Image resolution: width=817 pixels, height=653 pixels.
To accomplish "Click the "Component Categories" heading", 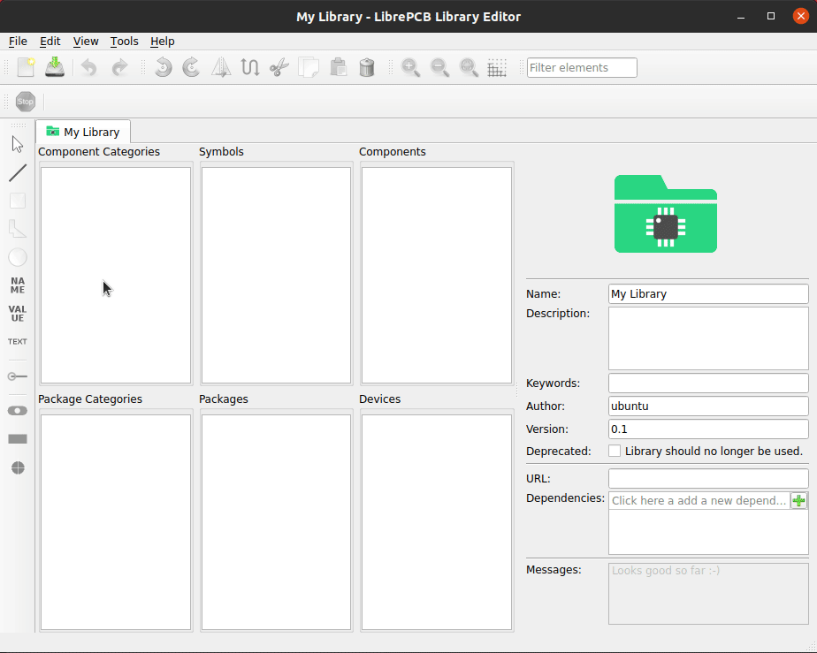I will pos(99,151).
